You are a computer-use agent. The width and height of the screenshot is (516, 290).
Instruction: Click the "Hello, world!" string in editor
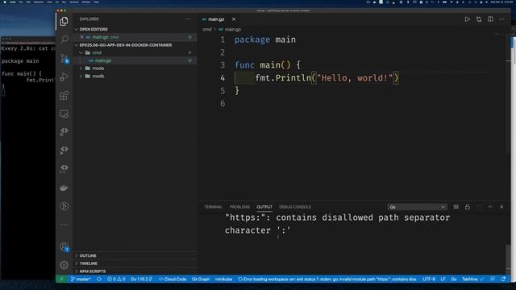click(355, 78)
